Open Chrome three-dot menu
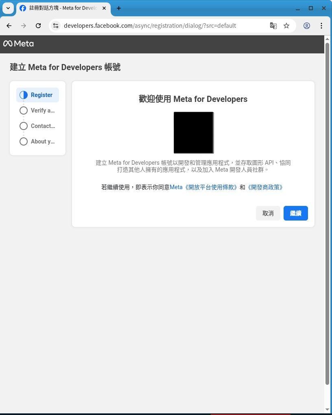This screenshot has width=332, height=415. point(321,26)
